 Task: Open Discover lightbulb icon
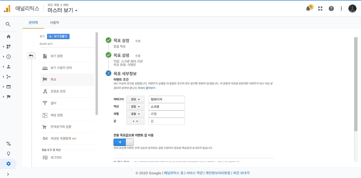pos(8,154)
